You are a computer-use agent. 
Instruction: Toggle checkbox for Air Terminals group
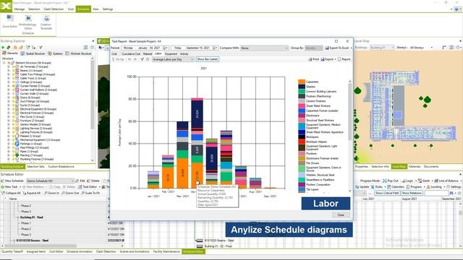click(x=13, y=66)
